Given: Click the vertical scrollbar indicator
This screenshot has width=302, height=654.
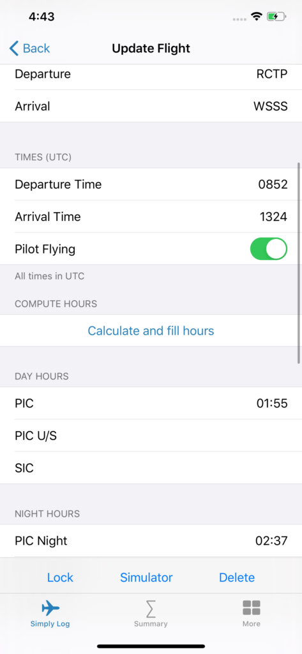Looking at the screenshot, I should pyautogui.click(x=299, y=263).
